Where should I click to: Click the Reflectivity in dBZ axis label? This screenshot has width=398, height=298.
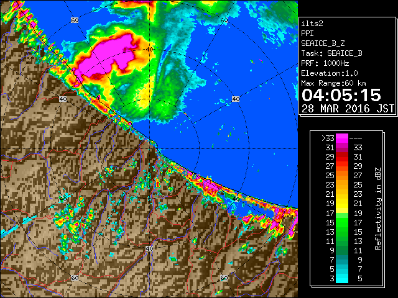coord(378,209)
